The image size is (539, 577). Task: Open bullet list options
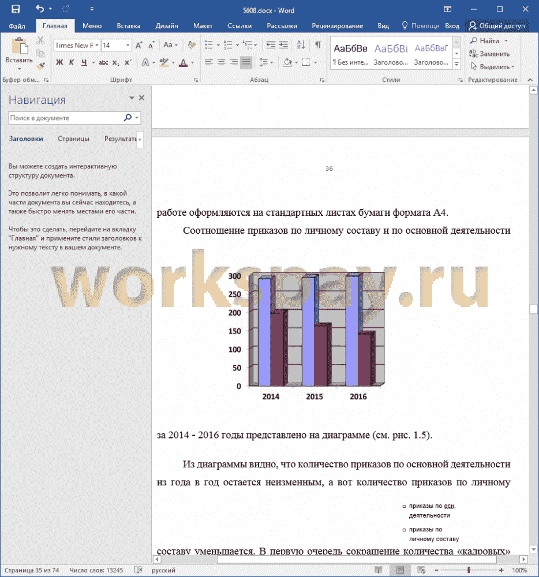(218, 45)
